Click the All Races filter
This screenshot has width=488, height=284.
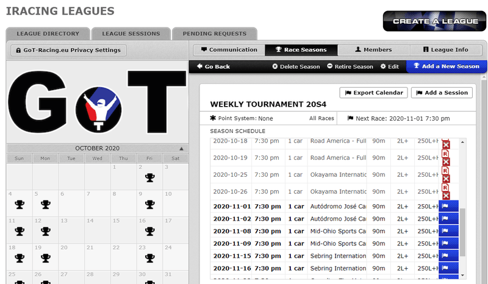(321, 118)
